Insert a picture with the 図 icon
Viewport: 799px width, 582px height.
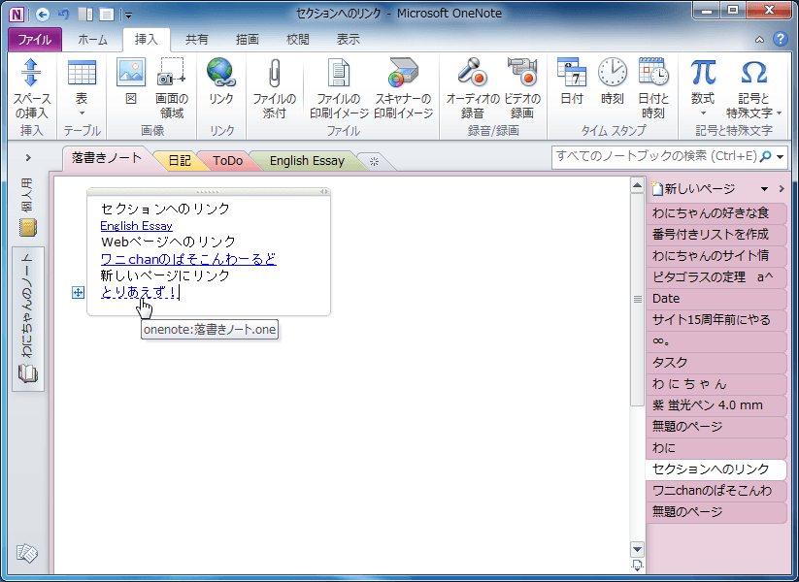pyautogui.click(x=131, y=72)
